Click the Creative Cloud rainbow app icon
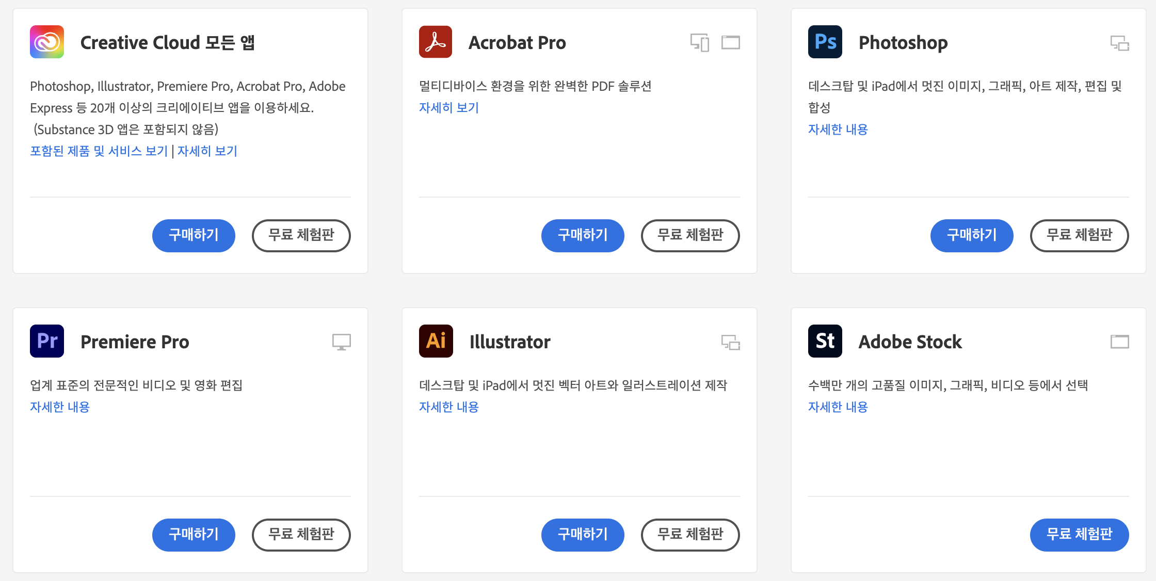This screenshot has width=1156, height=581. pos(47,42)
